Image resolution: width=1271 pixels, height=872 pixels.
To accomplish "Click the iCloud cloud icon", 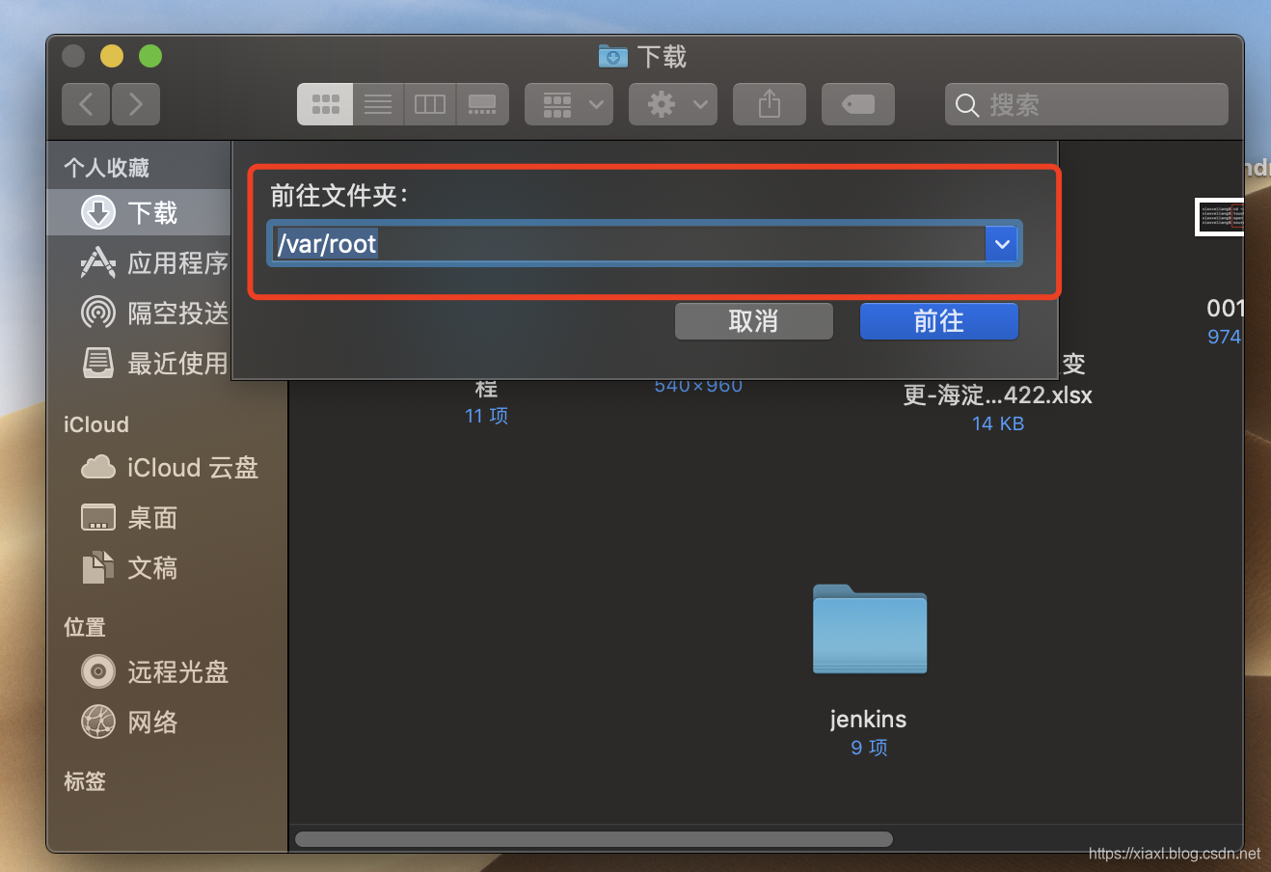I will 97,468.
